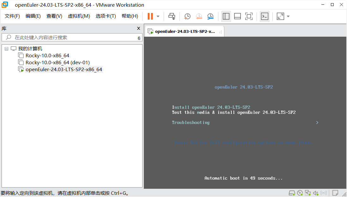Open the snapshot manager

coord(210,16)
